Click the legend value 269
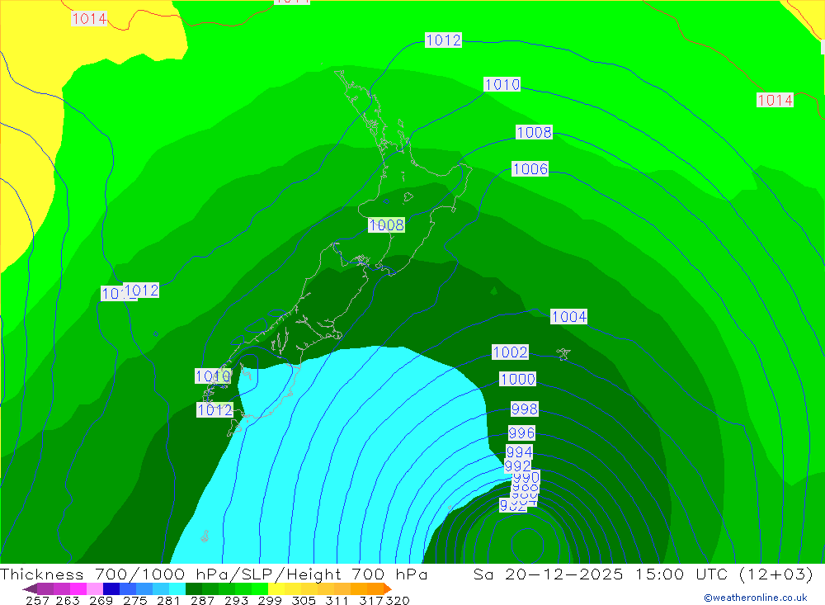Image resolution: width=825 pixels, height=605 pixels. coord(101,600)
